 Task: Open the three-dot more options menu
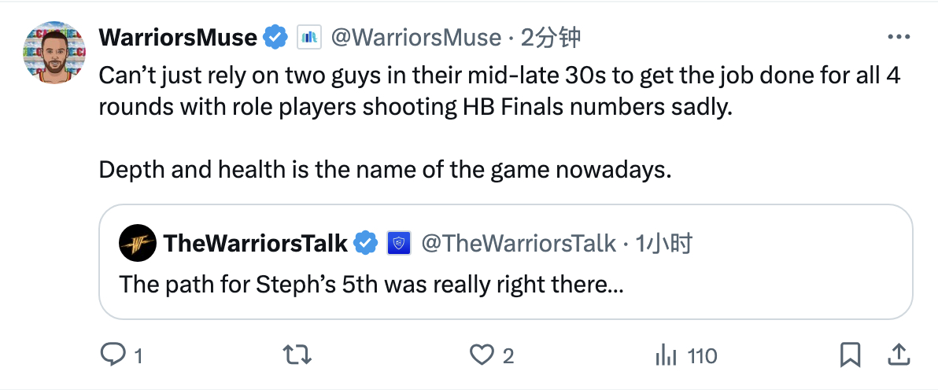pos(898,37)
